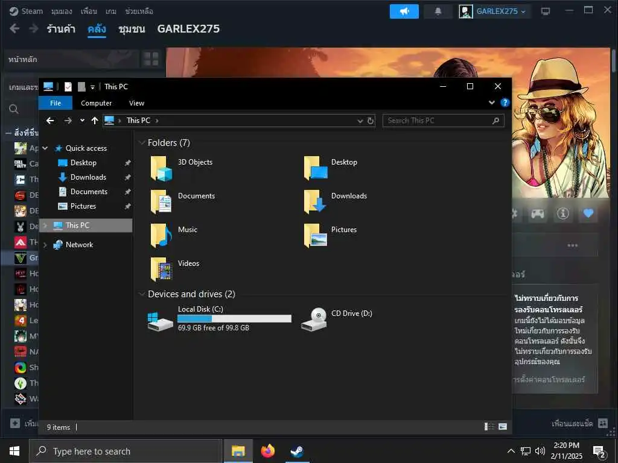This screenshot has width=618, height=463.
Task: Open the Desktop folder in main pane
Action: coord(331,168)
